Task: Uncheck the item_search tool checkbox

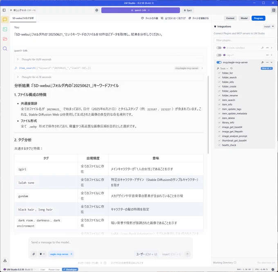Action: pos(219,100)
